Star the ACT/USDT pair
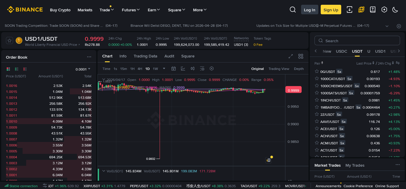 point(317,150)
